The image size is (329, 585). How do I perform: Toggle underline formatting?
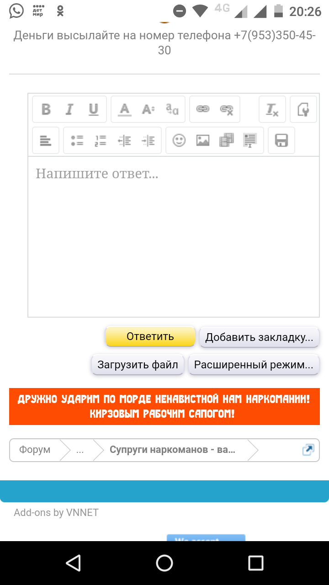coord(94,110)
